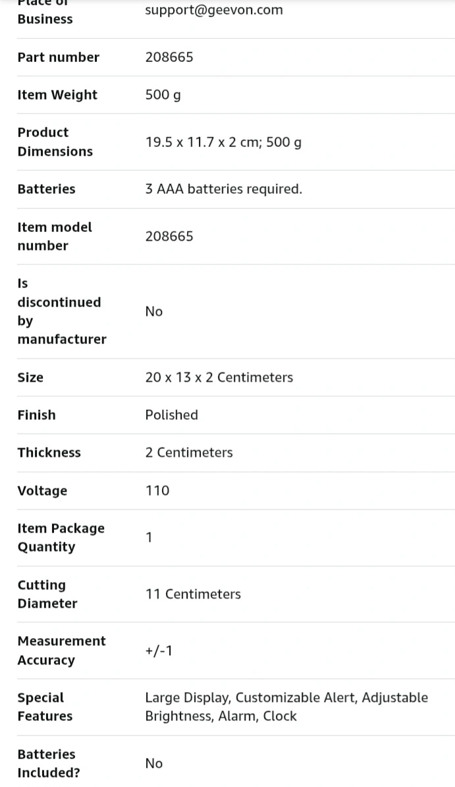Select the Batteries label in the table
This screenshot has width=455, height=787.
pos(46,189)
